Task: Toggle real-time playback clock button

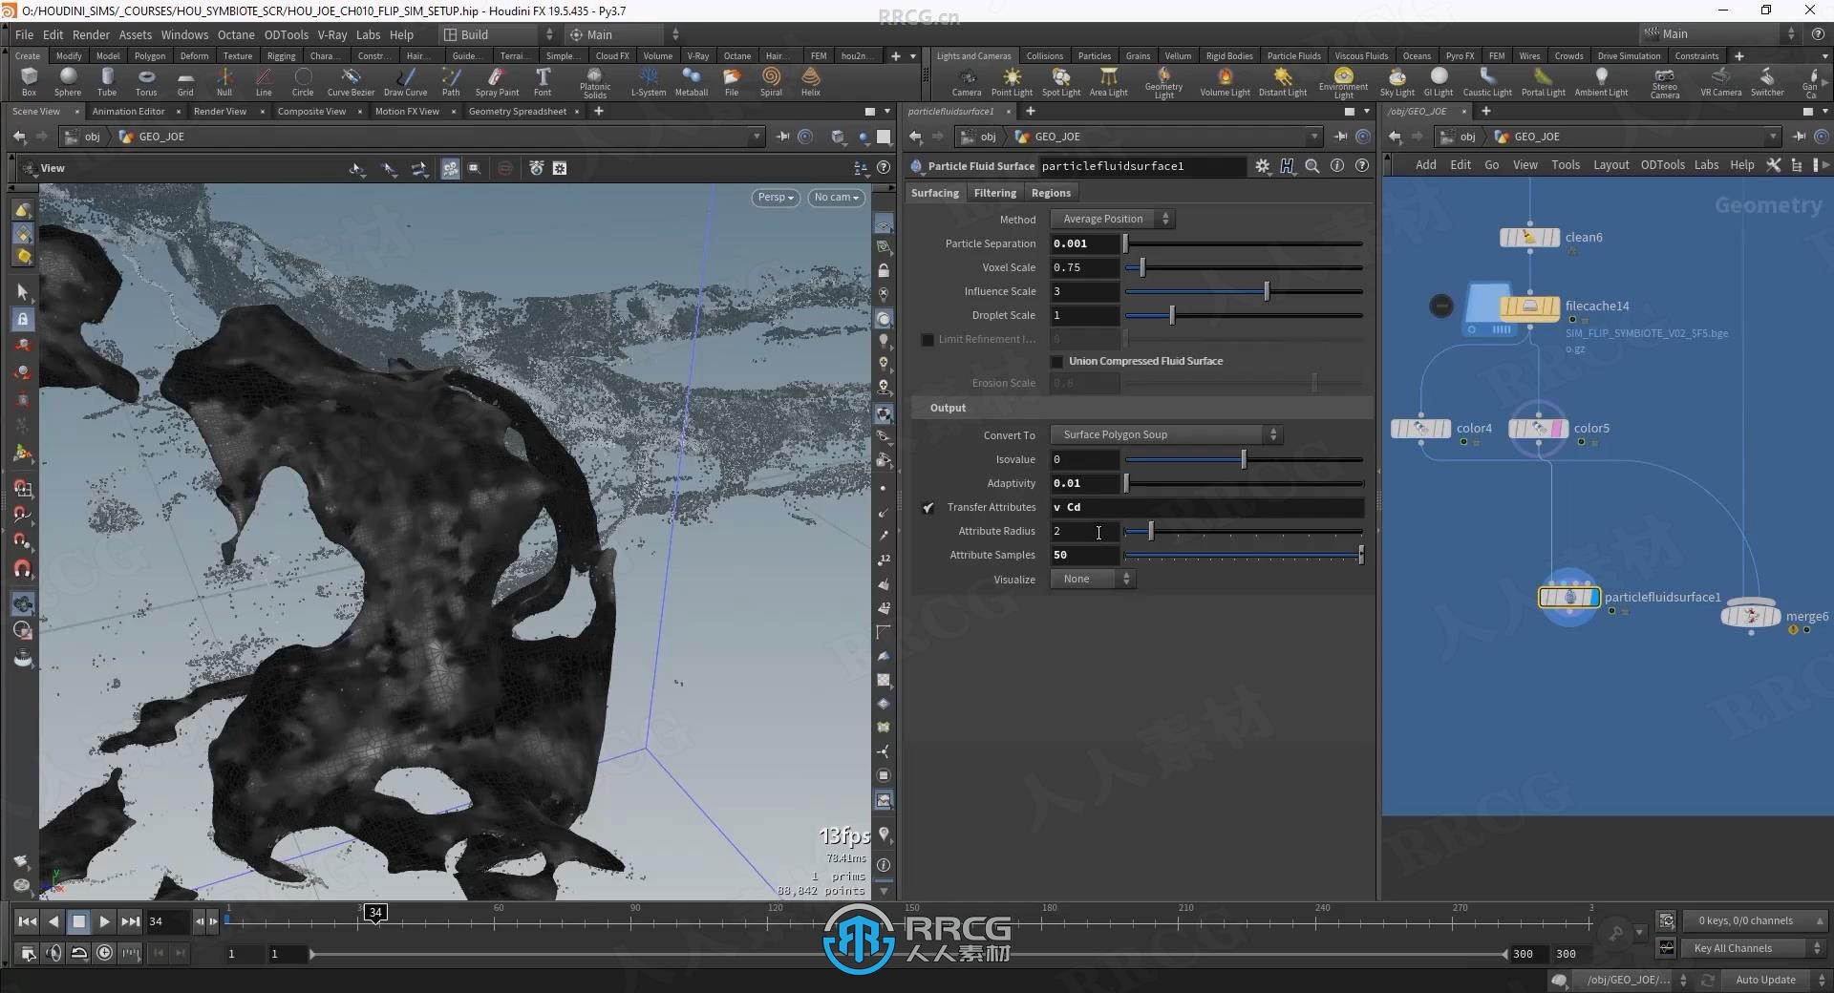Action: 105,953
